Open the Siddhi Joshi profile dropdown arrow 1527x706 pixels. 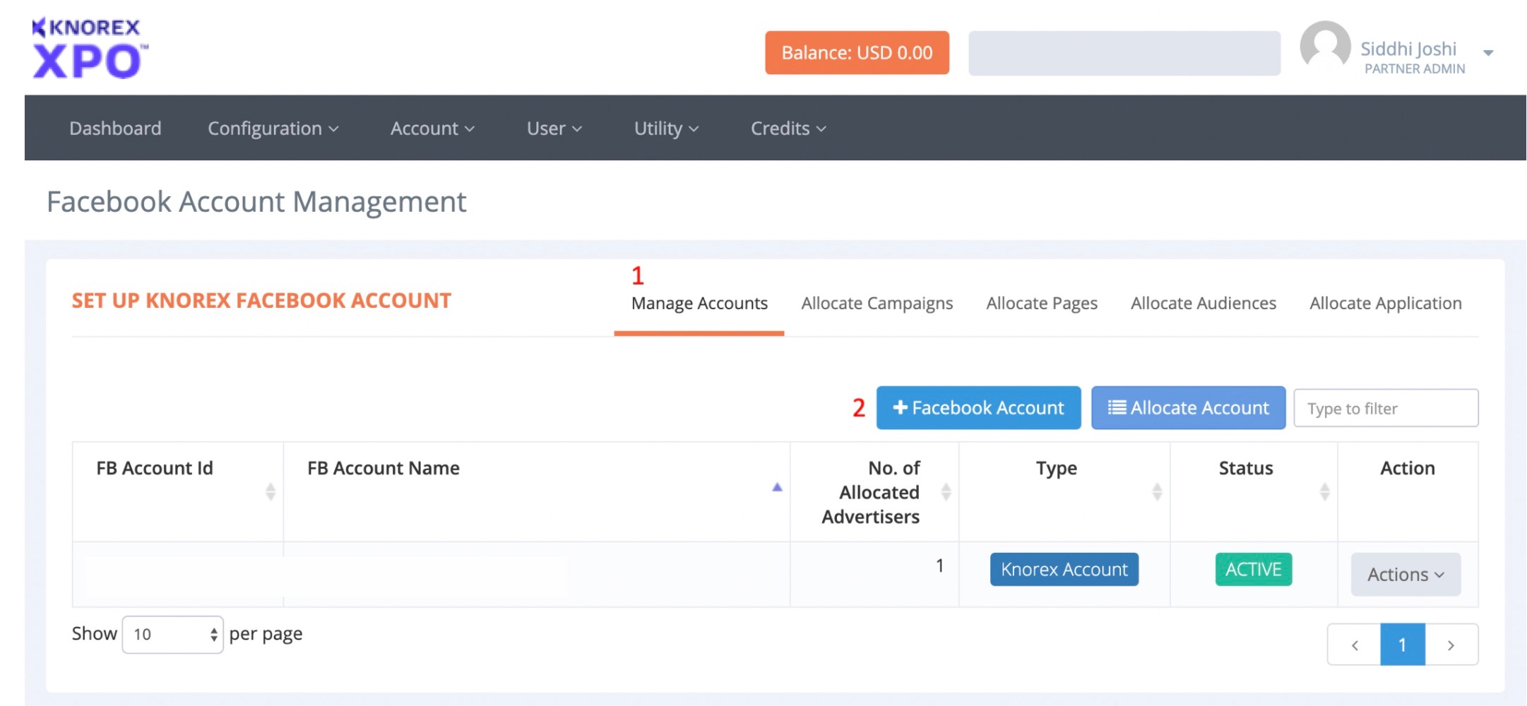coord(1488,53)
